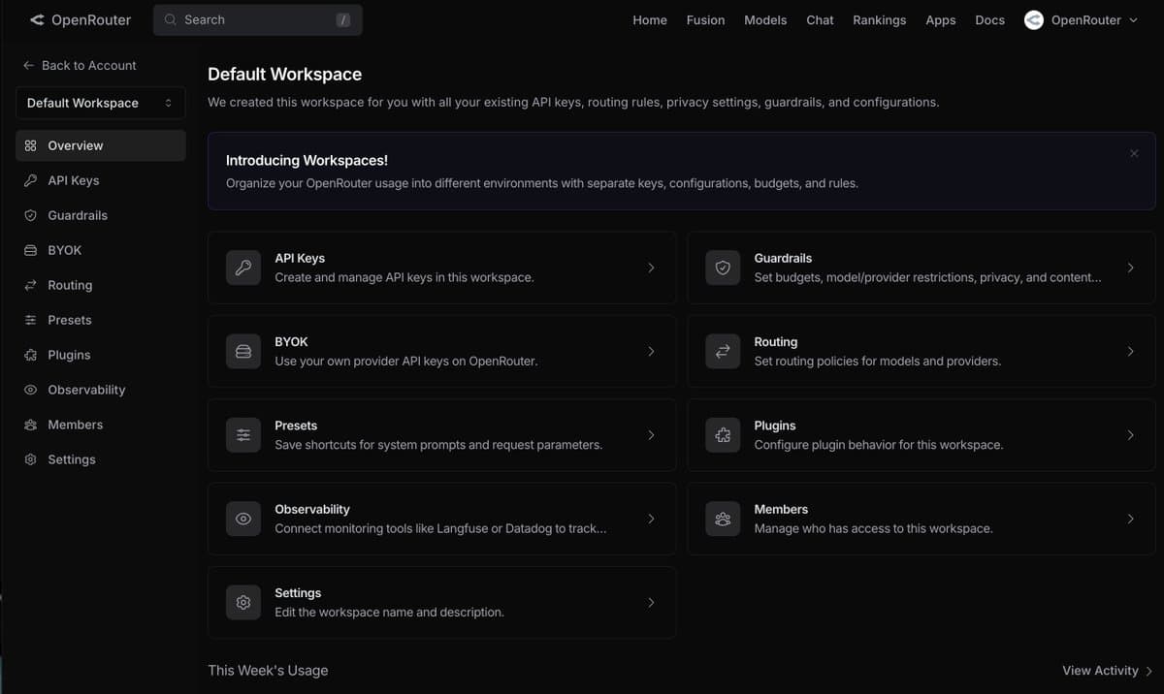1164x694 pixels.
Task: Open Observability via the eye icon
Action: (27, 390)
